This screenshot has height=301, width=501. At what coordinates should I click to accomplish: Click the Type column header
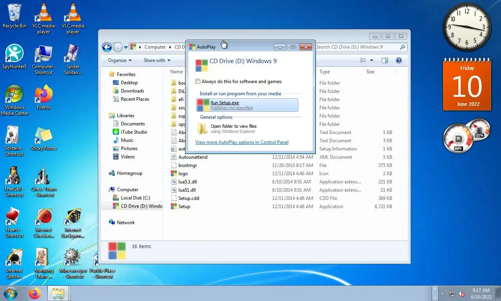[x=341, y=72]
